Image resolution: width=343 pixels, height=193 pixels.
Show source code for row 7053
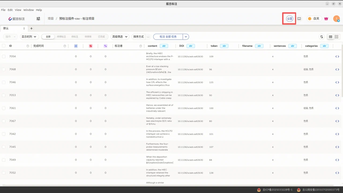(x=337, y=95)
